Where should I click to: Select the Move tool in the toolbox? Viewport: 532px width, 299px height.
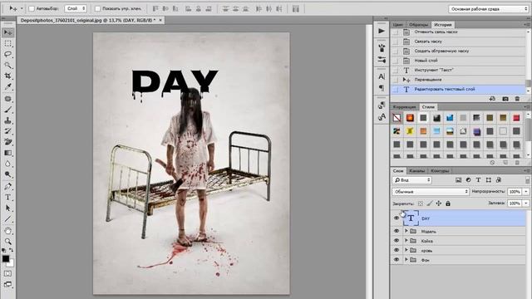click(7, 32)
